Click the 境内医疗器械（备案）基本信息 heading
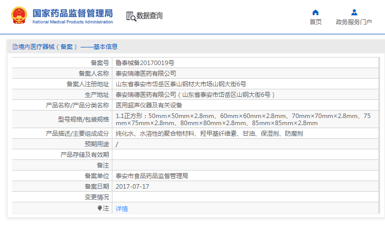The width and height of the screenshot is (385, 225). coord(68,47)
